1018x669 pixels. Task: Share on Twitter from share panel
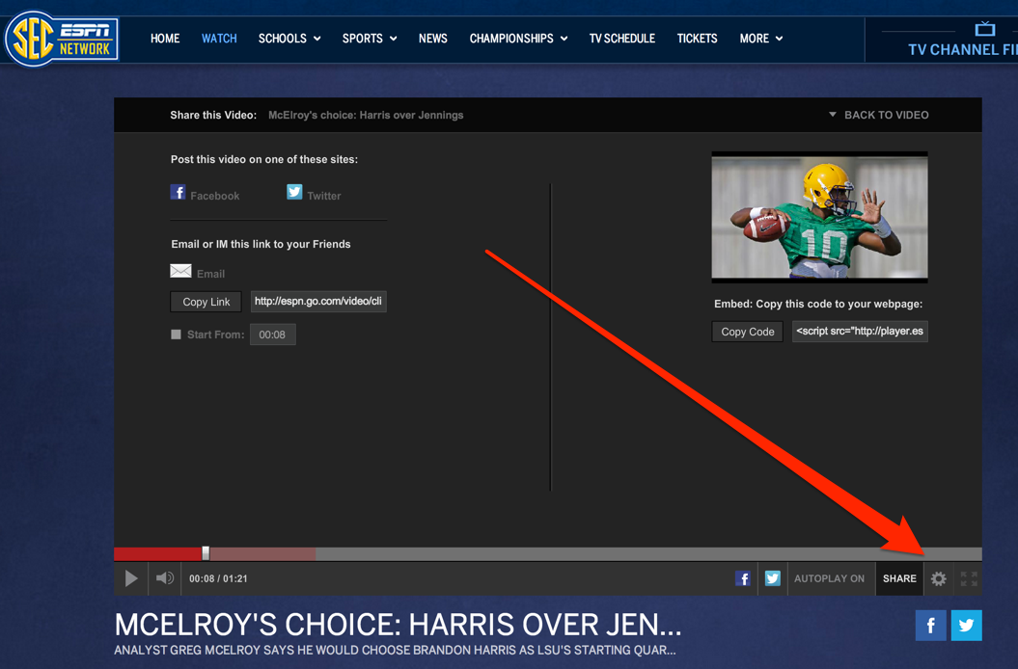(x=314, y=194)
